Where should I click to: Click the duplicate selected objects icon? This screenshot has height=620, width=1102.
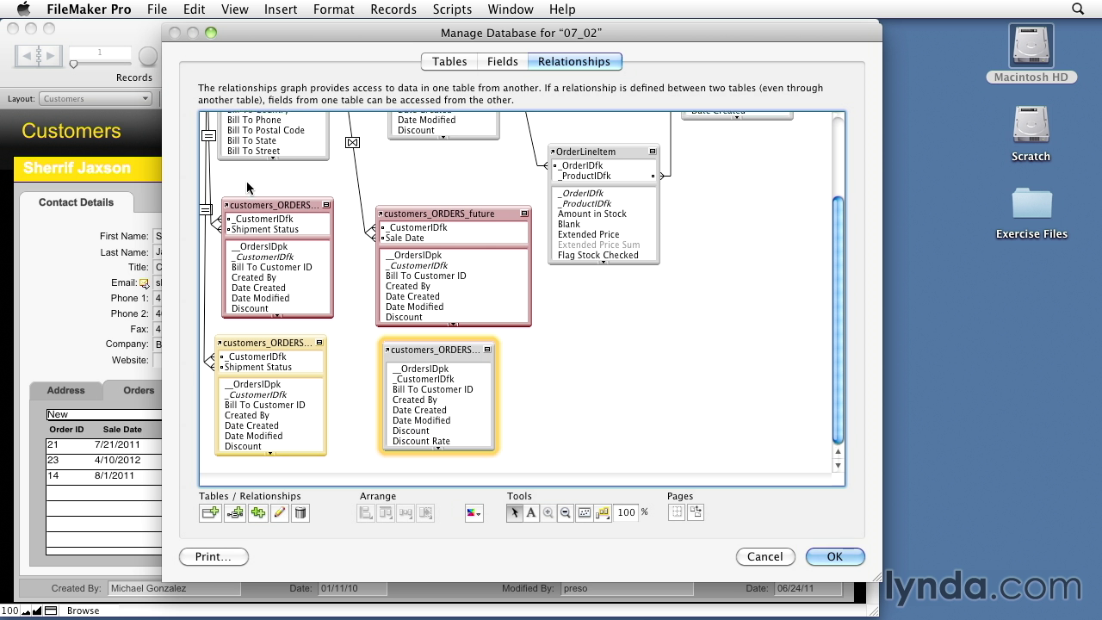click(257, 512)
